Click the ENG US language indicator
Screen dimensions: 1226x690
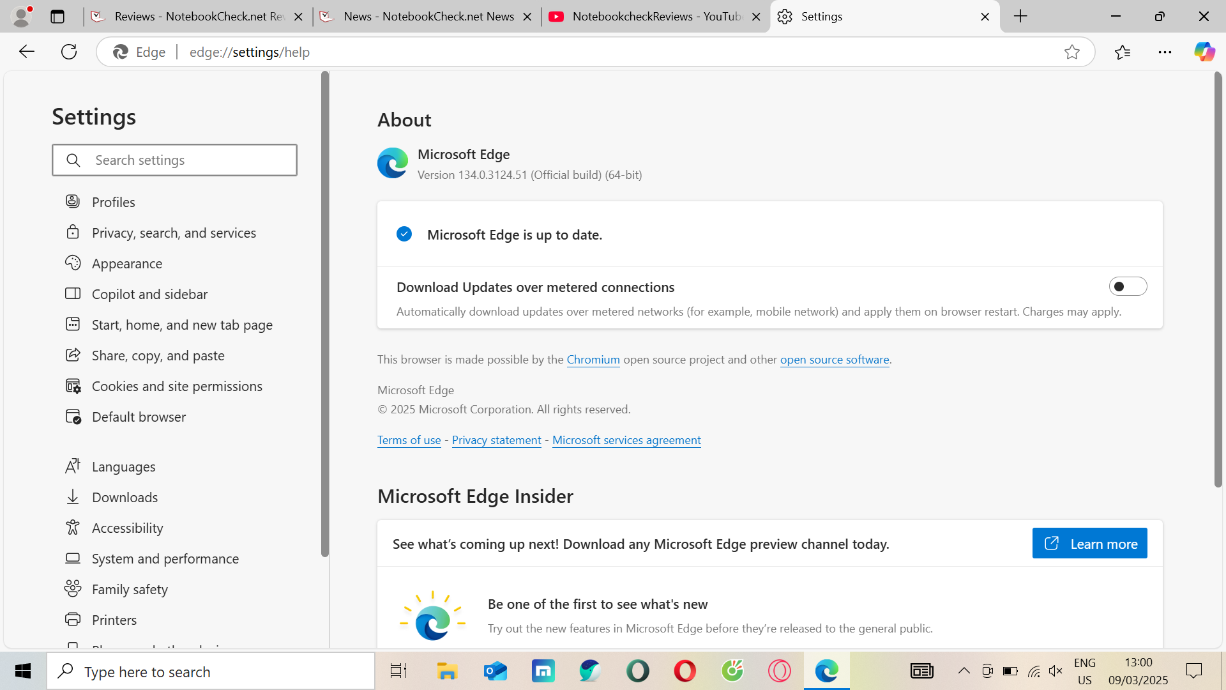[1085, 671]
